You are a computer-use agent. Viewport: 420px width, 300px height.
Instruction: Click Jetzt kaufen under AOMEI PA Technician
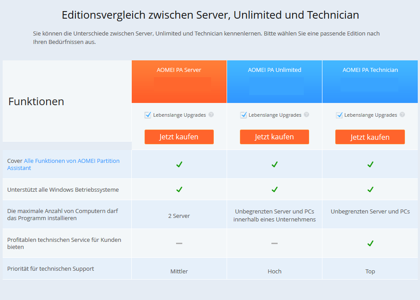pos(370,137)
